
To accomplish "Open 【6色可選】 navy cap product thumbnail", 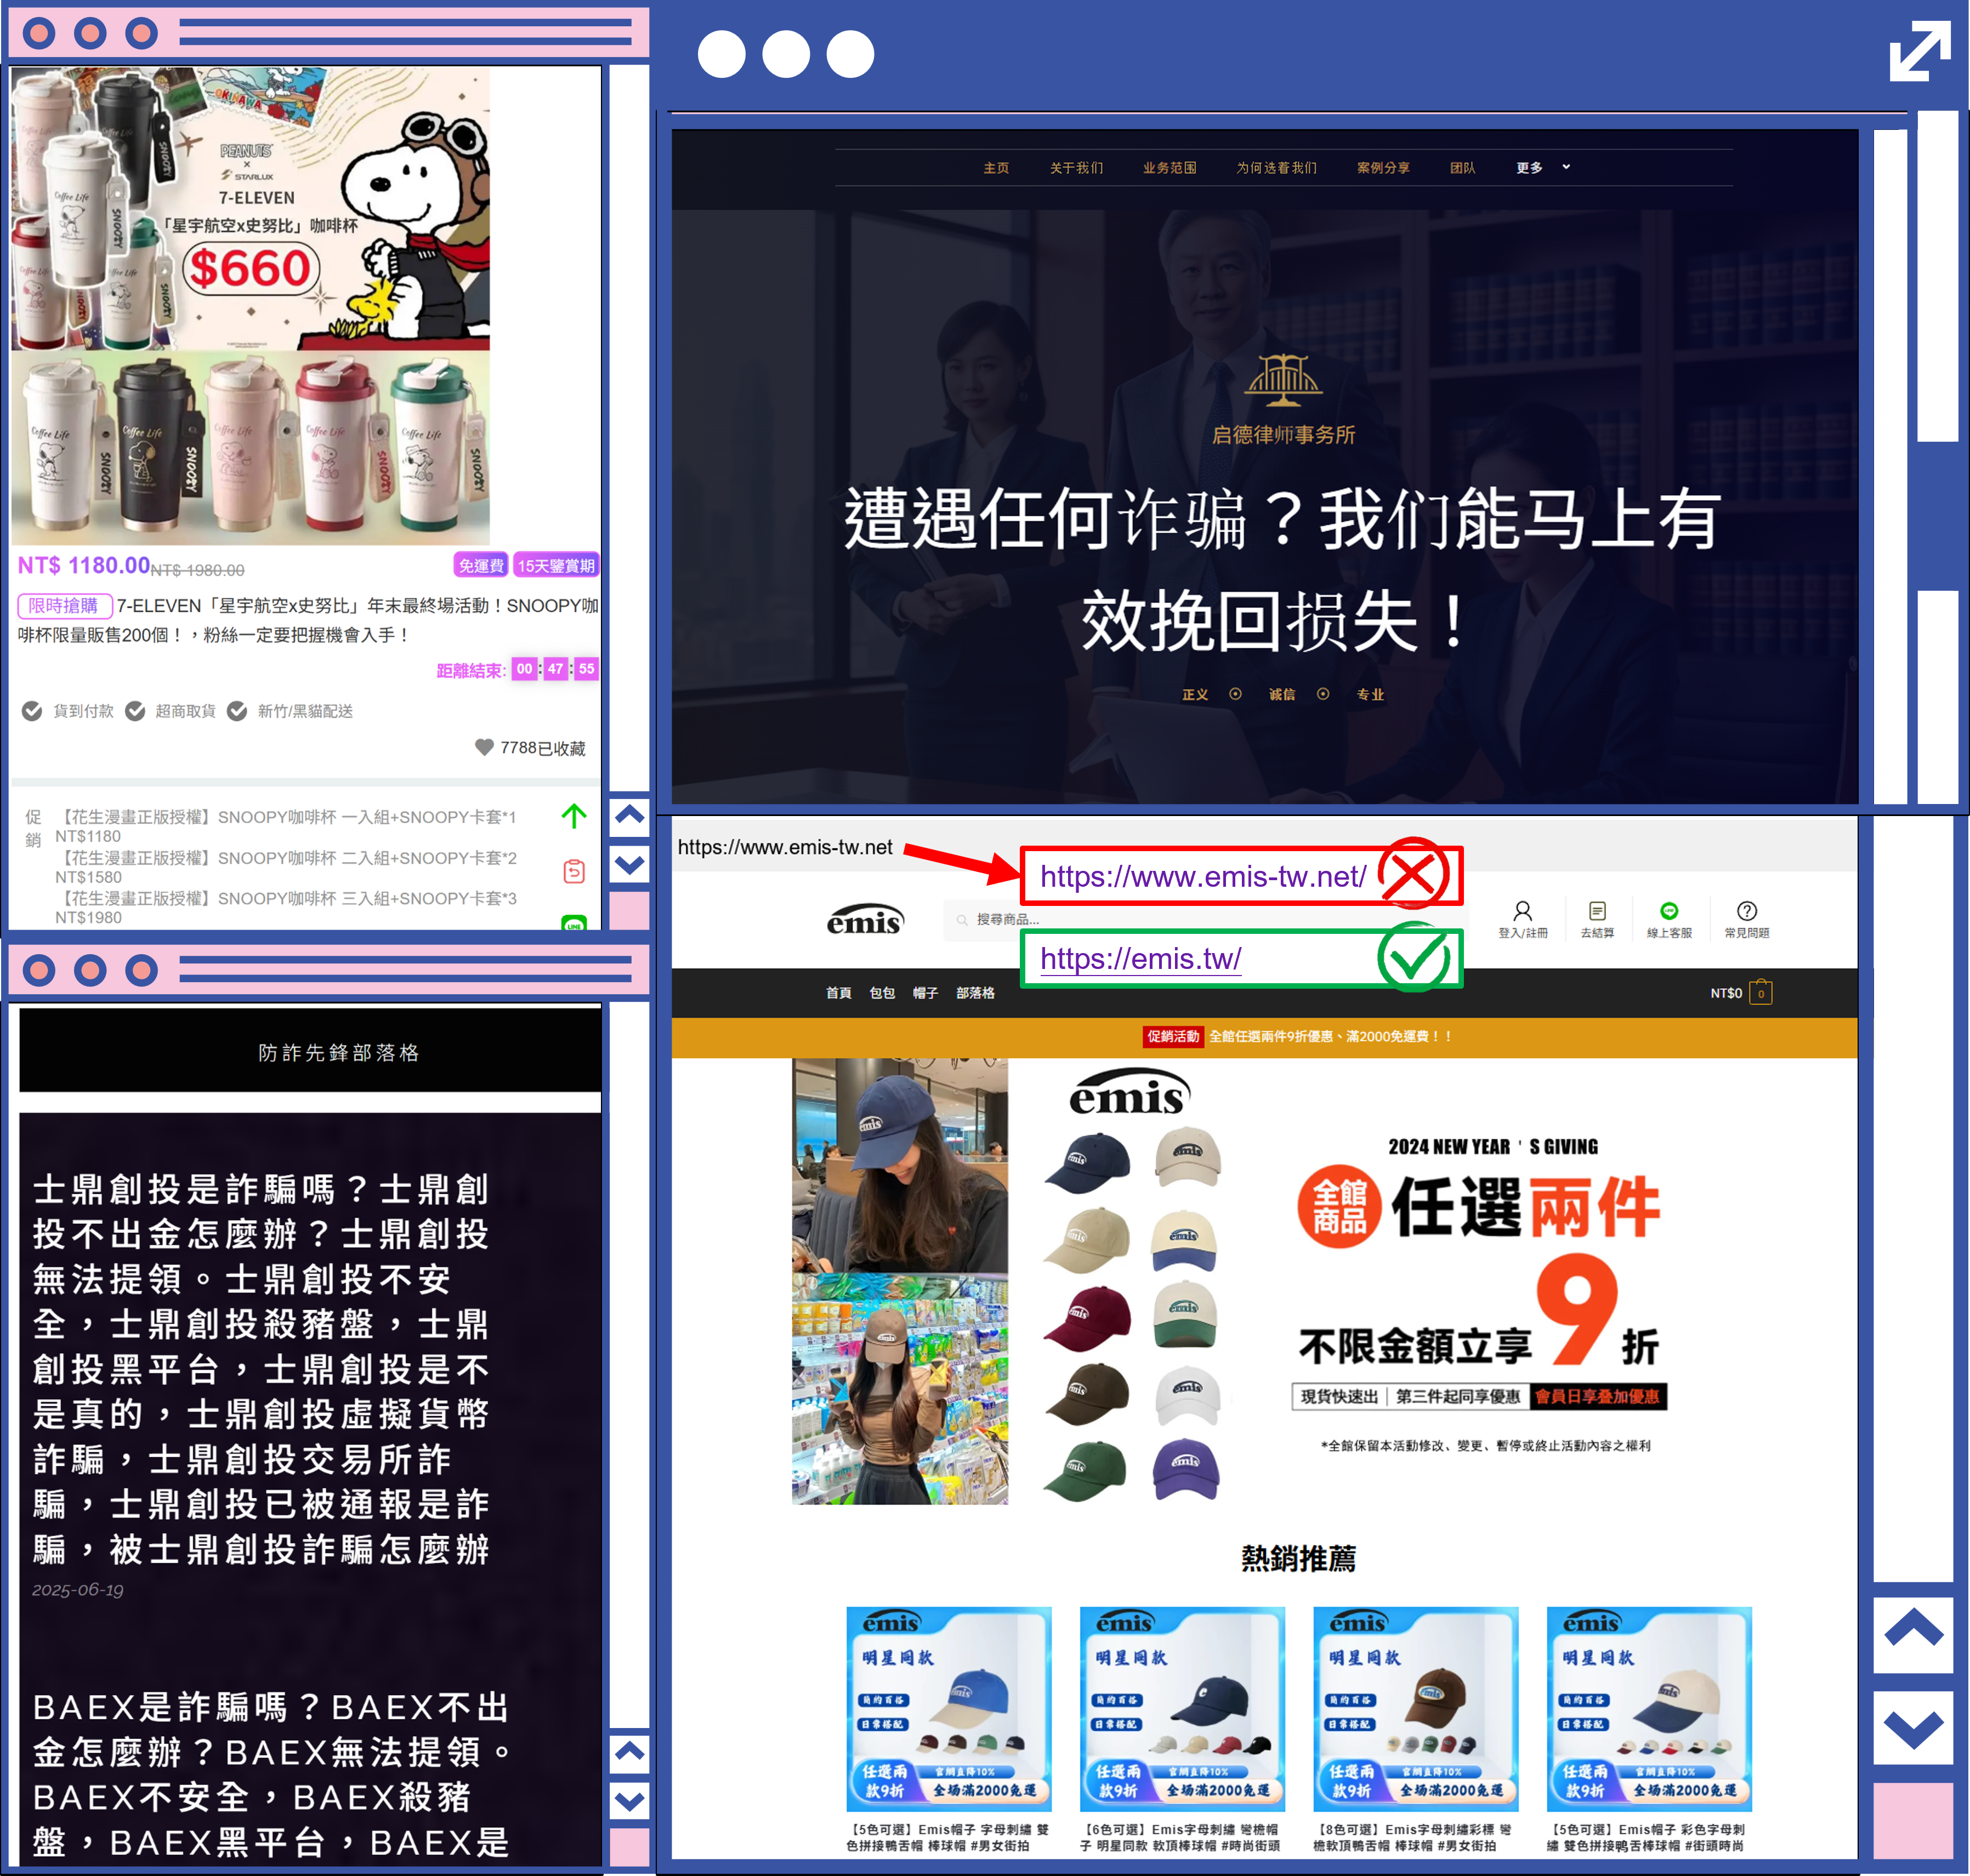I will click(x=1182, y=1708).
